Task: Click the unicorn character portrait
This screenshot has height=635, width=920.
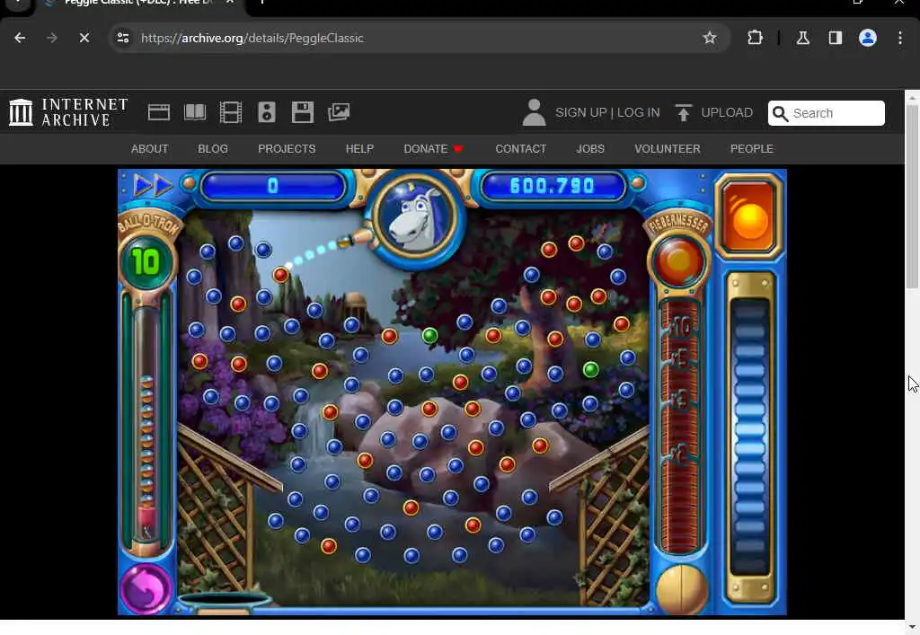Action: click(417, 216)
